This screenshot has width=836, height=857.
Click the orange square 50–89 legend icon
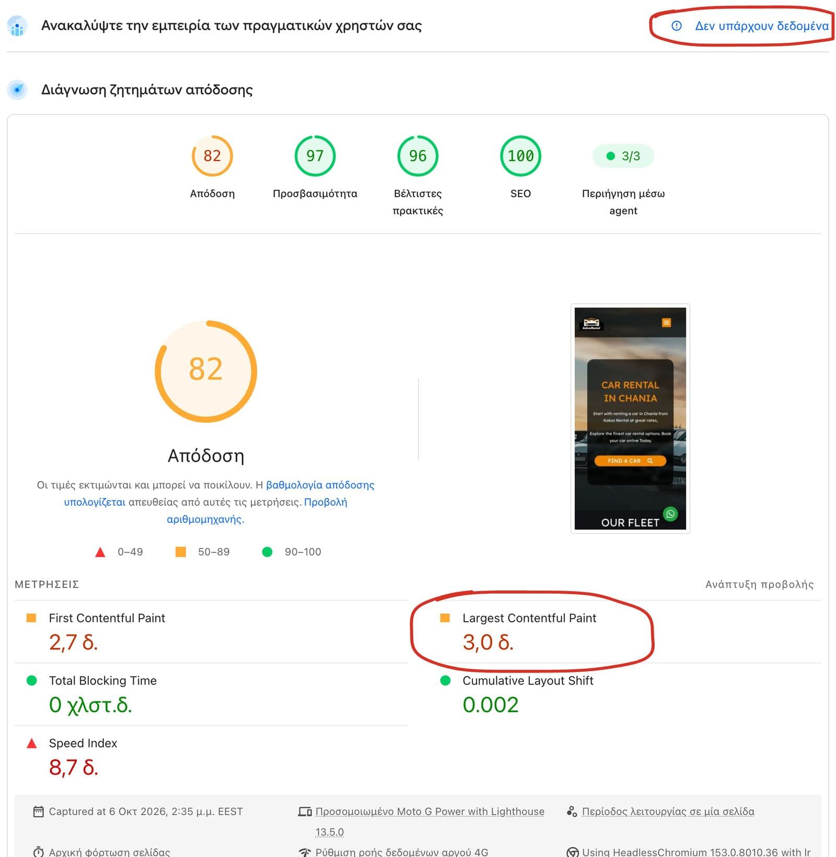[x=180, y=552]
